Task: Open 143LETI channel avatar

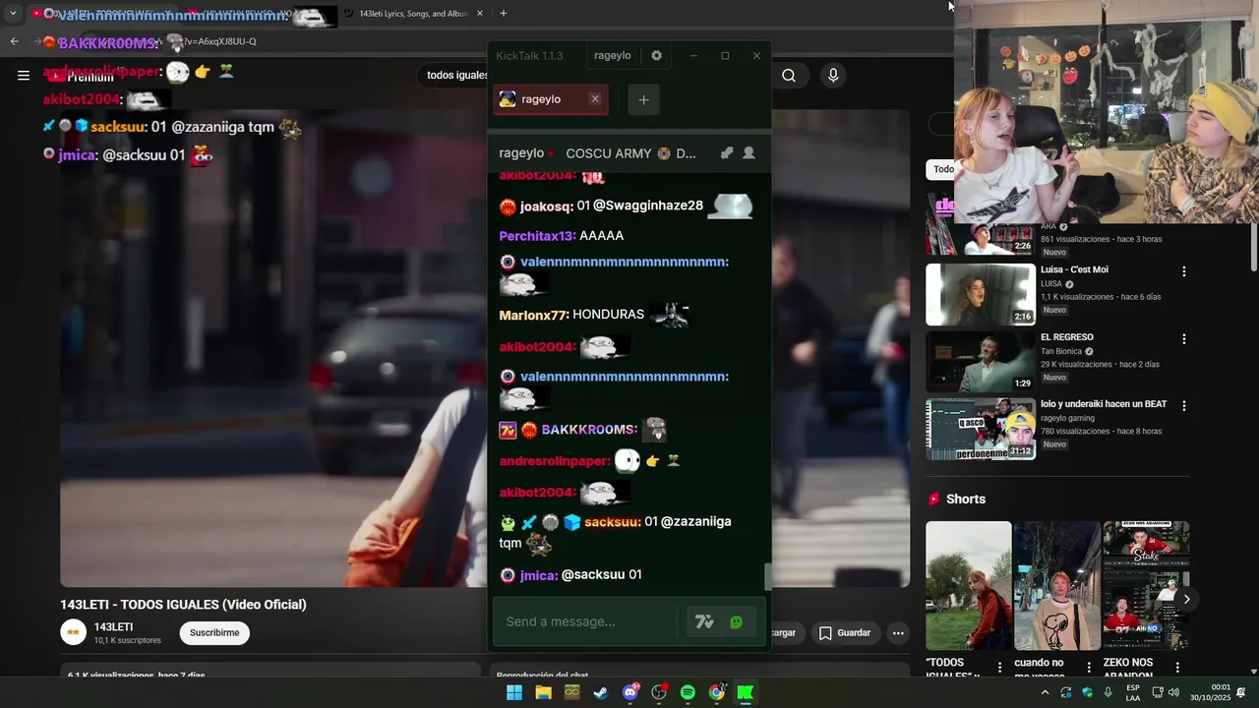Action: point(74,632)
